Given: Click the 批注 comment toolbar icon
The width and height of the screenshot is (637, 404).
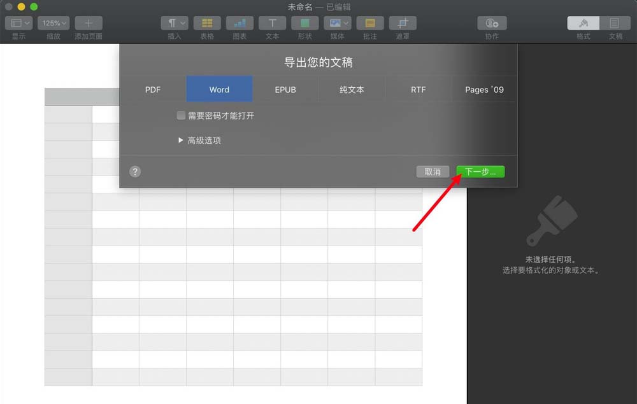Looking at the screenshot, I should click(x=370, y=23).
